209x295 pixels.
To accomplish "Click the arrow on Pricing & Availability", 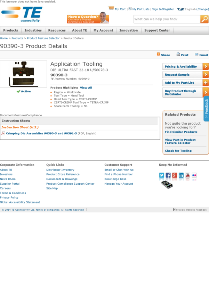I will tap(206, 66).
